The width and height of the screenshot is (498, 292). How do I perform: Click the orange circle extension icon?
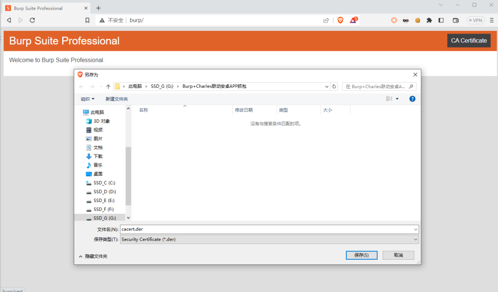(x=394, y=20)
